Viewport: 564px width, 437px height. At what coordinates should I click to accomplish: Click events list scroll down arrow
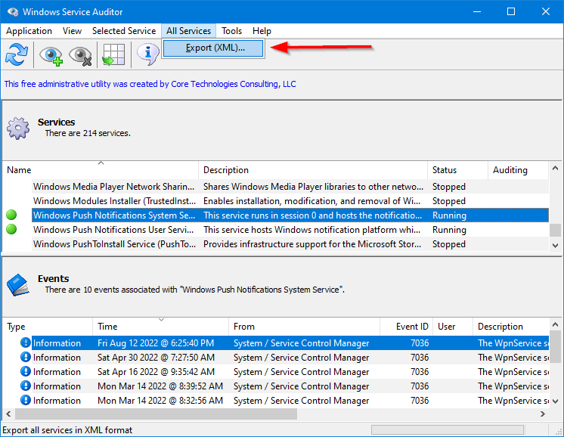click(x=556, y=401)
